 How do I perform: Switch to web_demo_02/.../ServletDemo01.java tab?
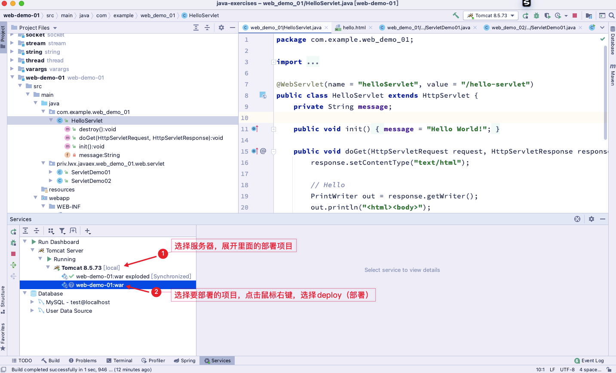point(533,28)
